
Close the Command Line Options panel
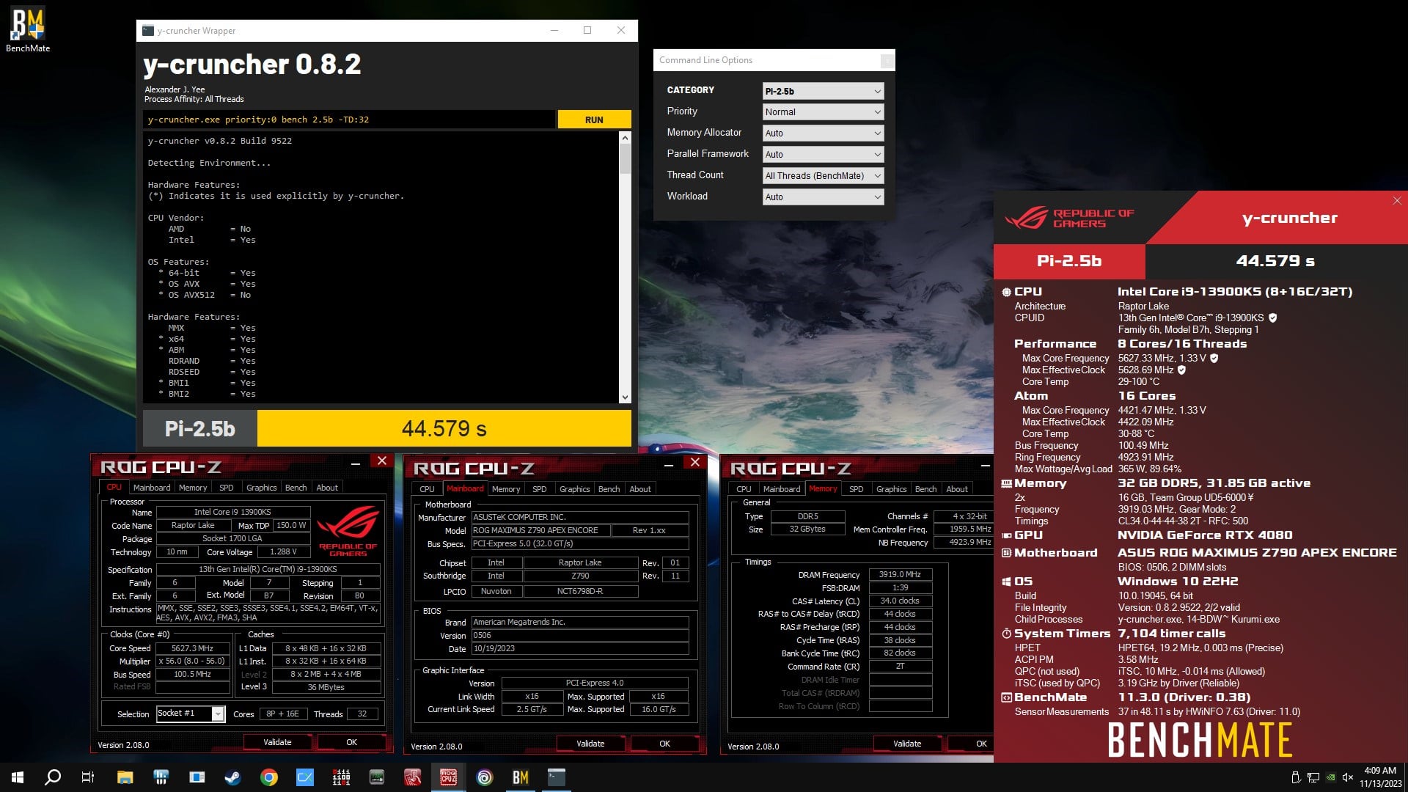pyautogui.click(x=887, y=61)
